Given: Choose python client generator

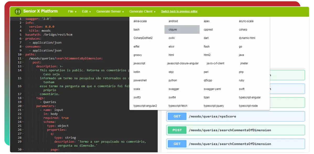Looking at the screenshot, I should (173, 80).
